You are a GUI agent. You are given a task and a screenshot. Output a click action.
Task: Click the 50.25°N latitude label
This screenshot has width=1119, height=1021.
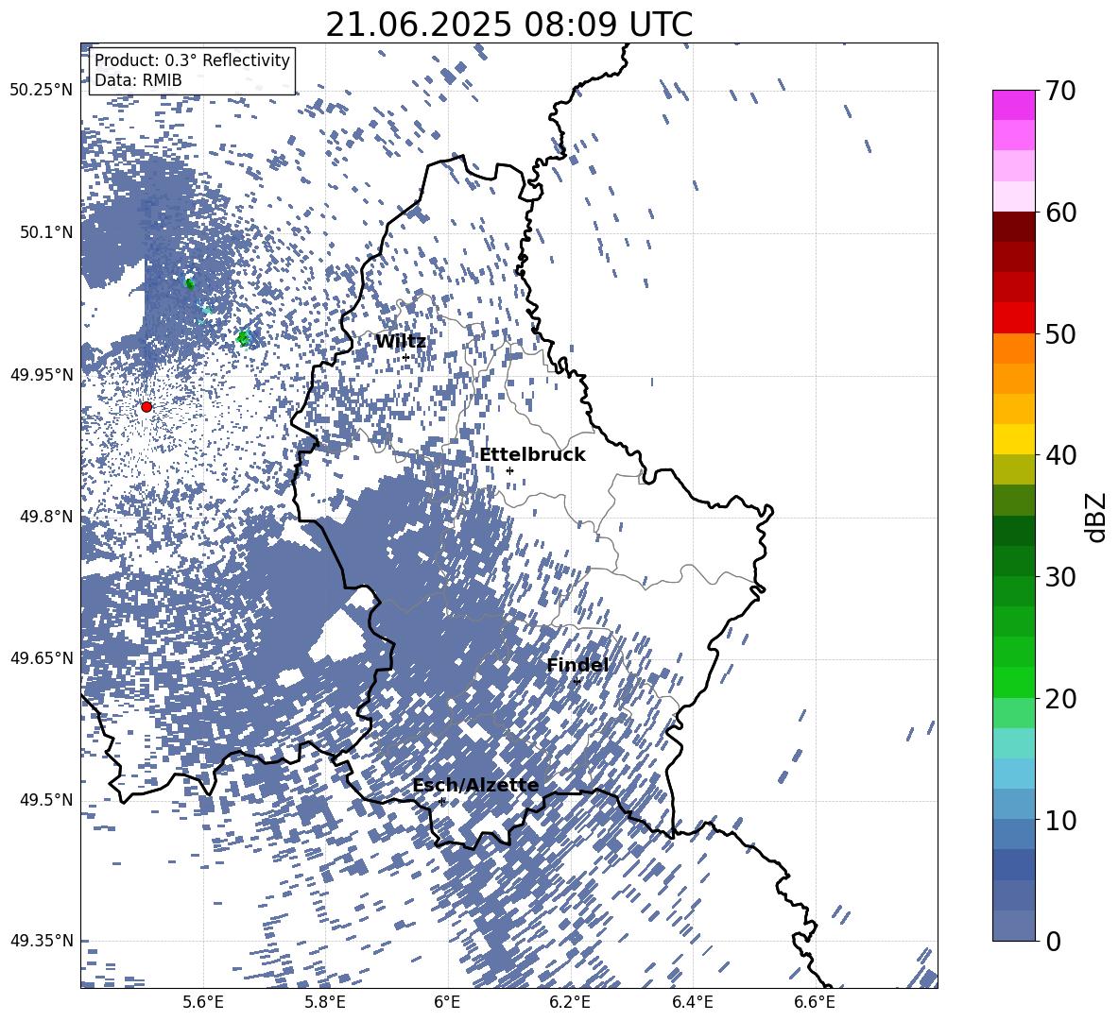pos(42,90)
